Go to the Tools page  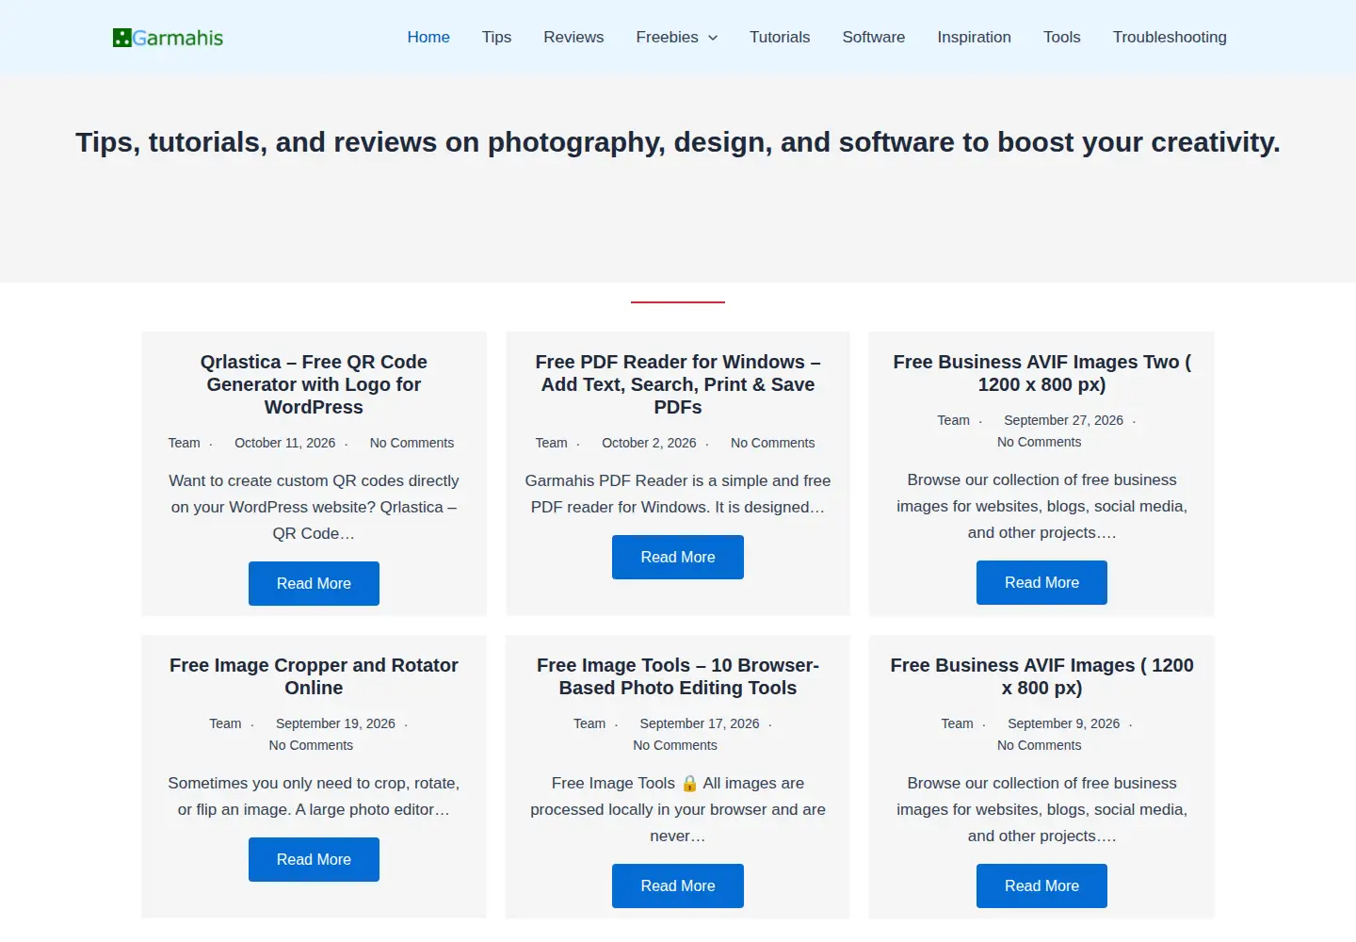[1061, 37]
